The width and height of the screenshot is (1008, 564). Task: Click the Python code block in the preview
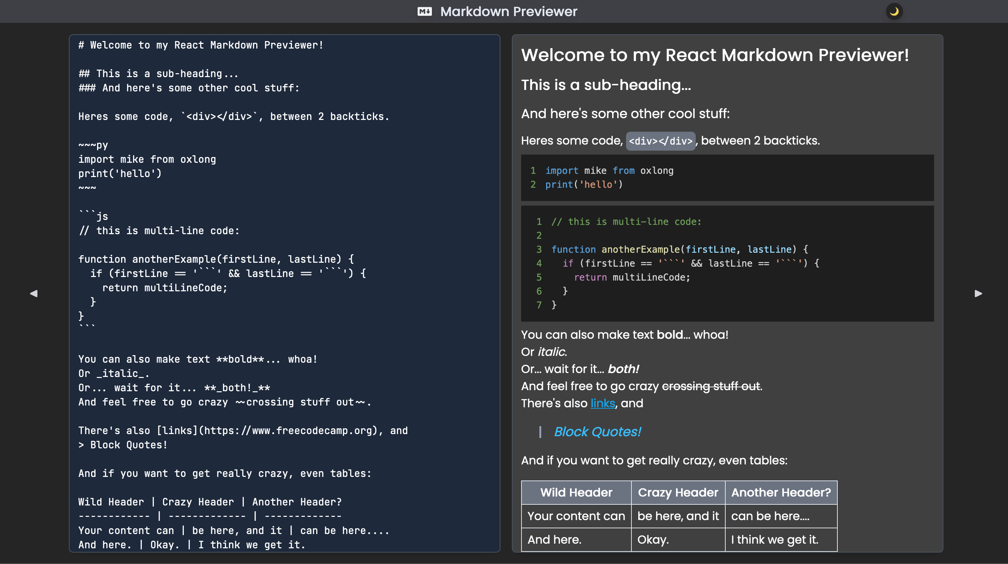[x=727, y=178]
